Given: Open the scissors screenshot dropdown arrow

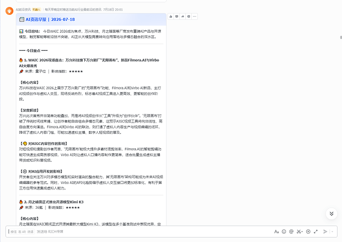Looking at the screenshot, I should point(302,232).
